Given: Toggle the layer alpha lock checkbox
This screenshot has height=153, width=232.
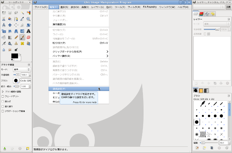Looking at the screenshot, I should click(205, 34).
